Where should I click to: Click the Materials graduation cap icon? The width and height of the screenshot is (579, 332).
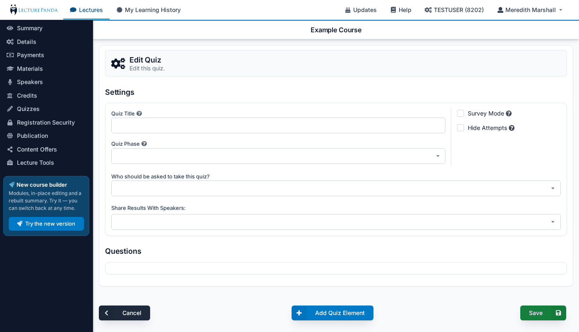[x=10, y=69]
